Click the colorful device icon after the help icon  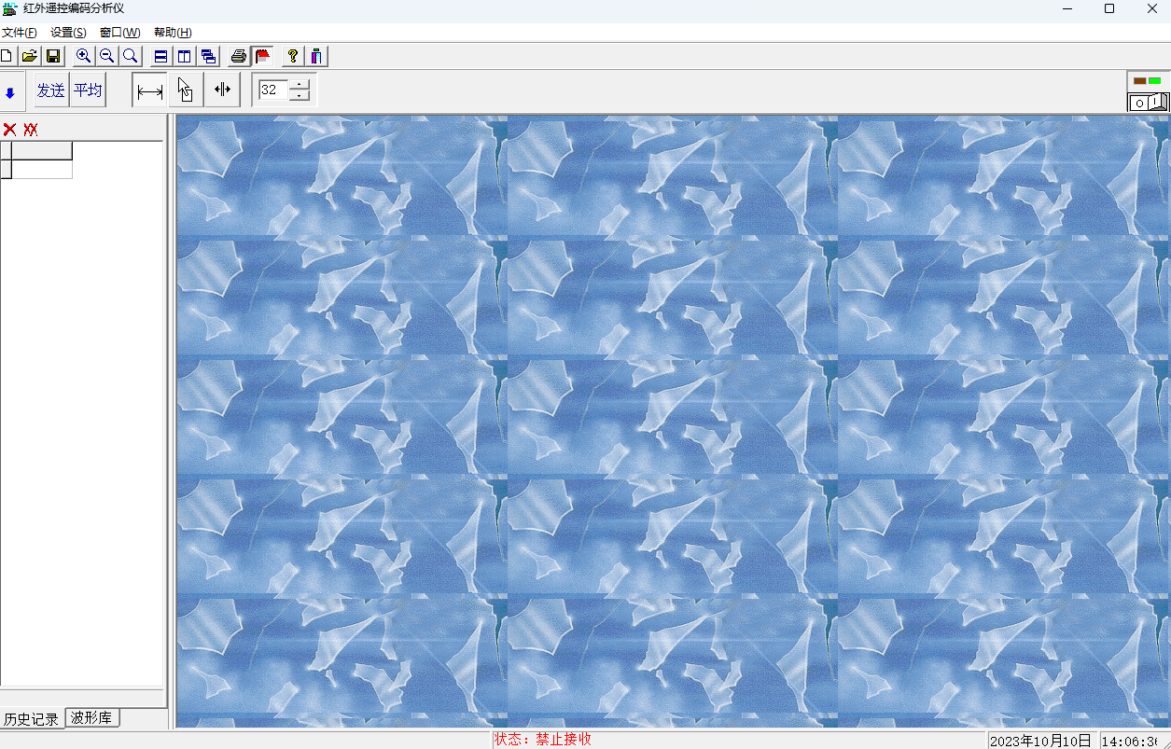click(x=316, y=56)
